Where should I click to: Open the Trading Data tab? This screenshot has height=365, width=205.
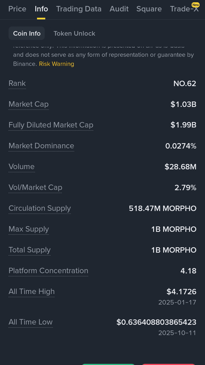[x=79, y=9]
